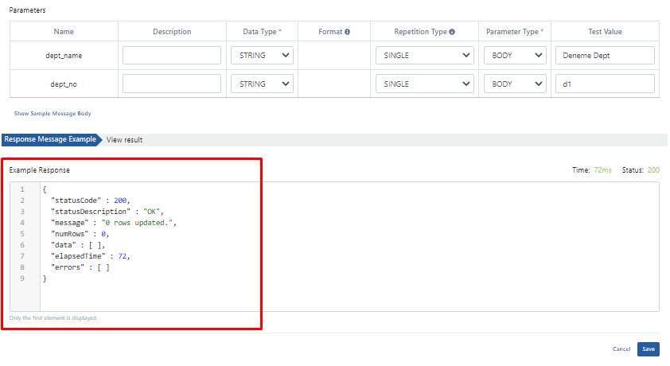Open Parameter Type dropdown for dept_no
Screen dimensions: 670x366
point(515,84)
